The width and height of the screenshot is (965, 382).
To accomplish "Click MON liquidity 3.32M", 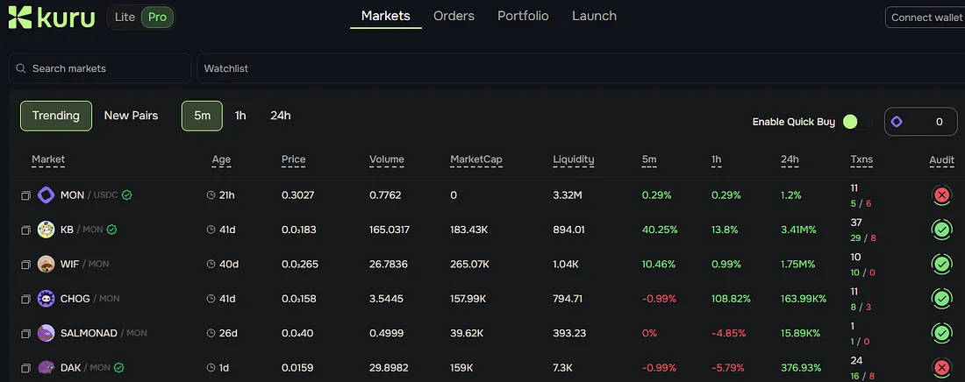I will (568, 195).
